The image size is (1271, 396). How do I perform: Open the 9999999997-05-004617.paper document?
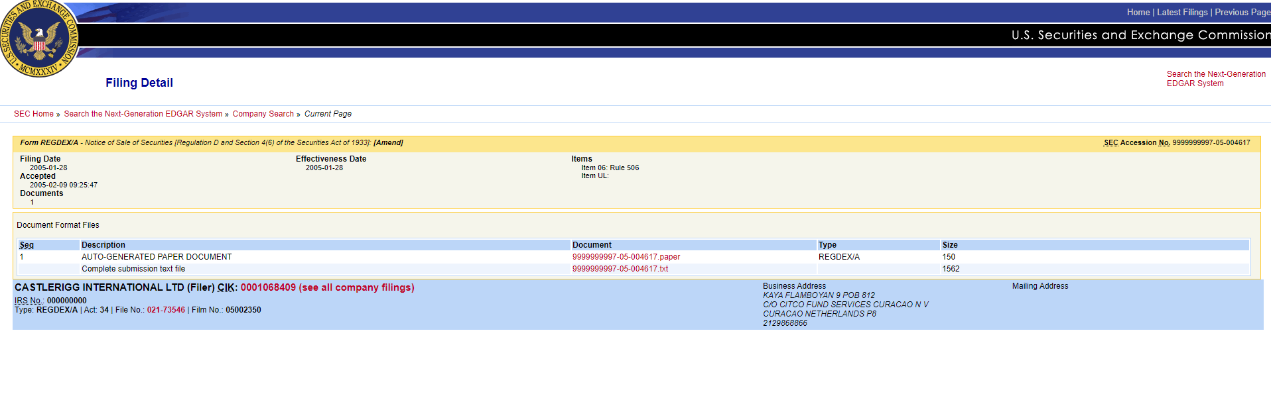(626, 257)
